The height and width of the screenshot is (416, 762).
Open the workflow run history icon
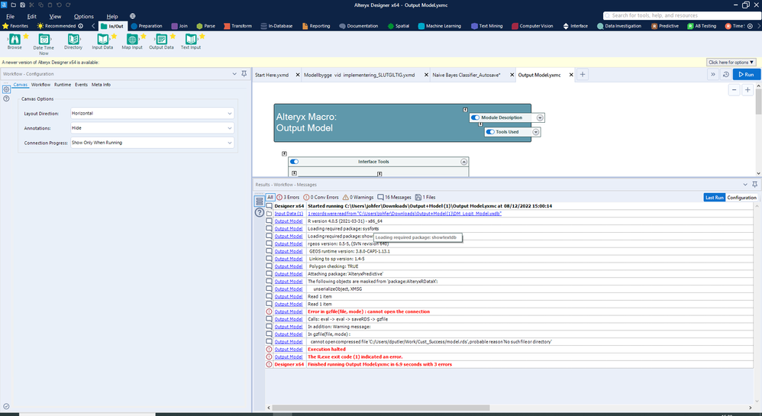(x=724, y=75)
